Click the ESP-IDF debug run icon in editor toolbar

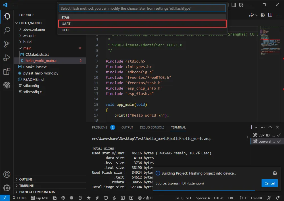pos(252,15)
